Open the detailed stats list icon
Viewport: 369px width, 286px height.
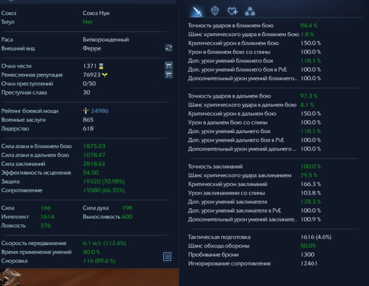click(x=168, y=256)
